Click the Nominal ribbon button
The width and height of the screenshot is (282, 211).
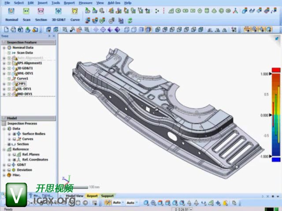pyautogui.click(x=11, y=14)
